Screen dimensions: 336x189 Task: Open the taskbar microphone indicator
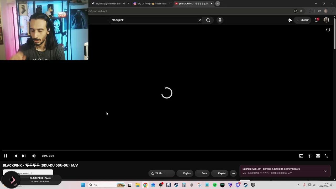tap(304, 185)
